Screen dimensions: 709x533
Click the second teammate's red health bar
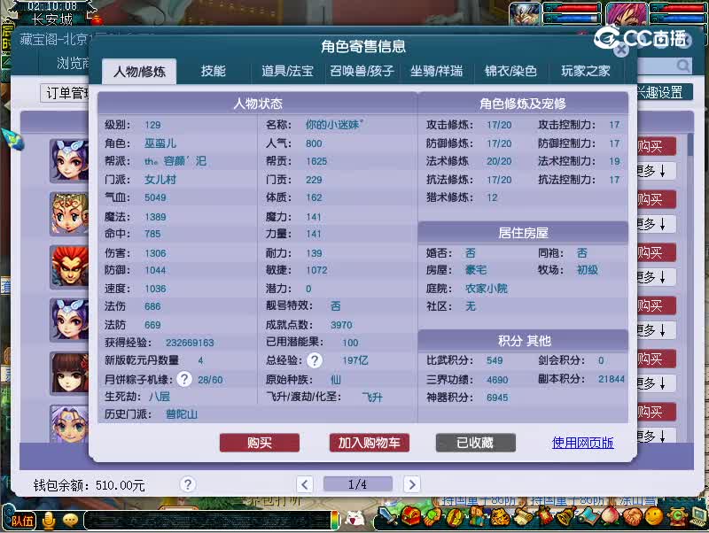[x=681, y=8]
